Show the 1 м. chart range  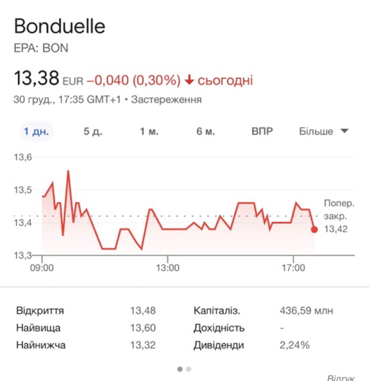149,131
